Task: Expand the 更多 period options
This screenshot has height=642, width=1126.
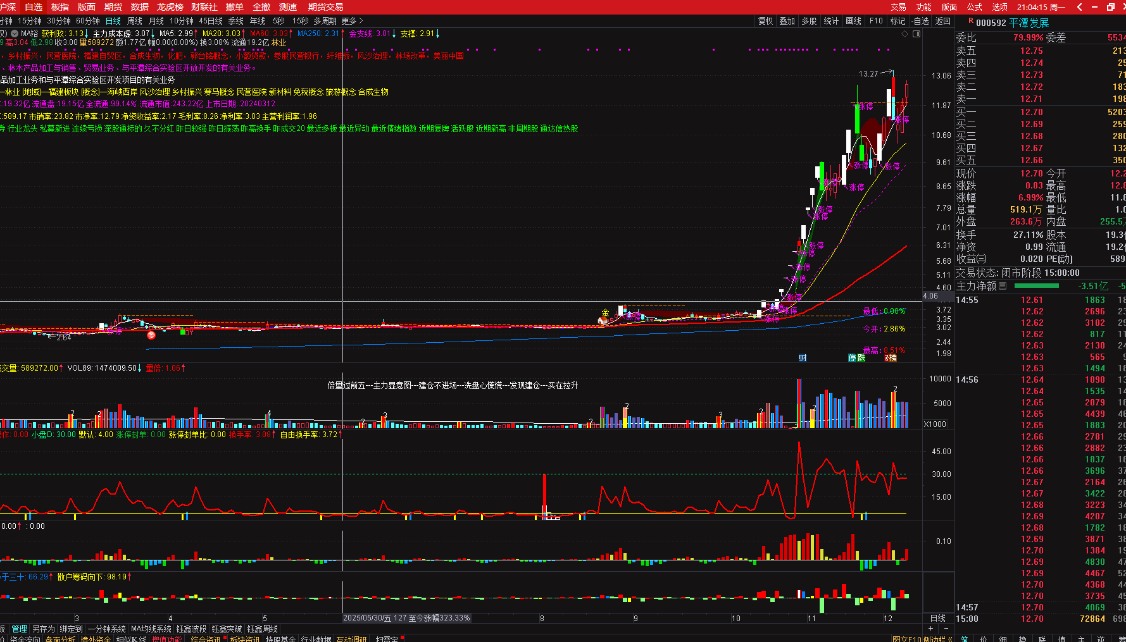Action: pyautogui.click(x=353, y=21)
